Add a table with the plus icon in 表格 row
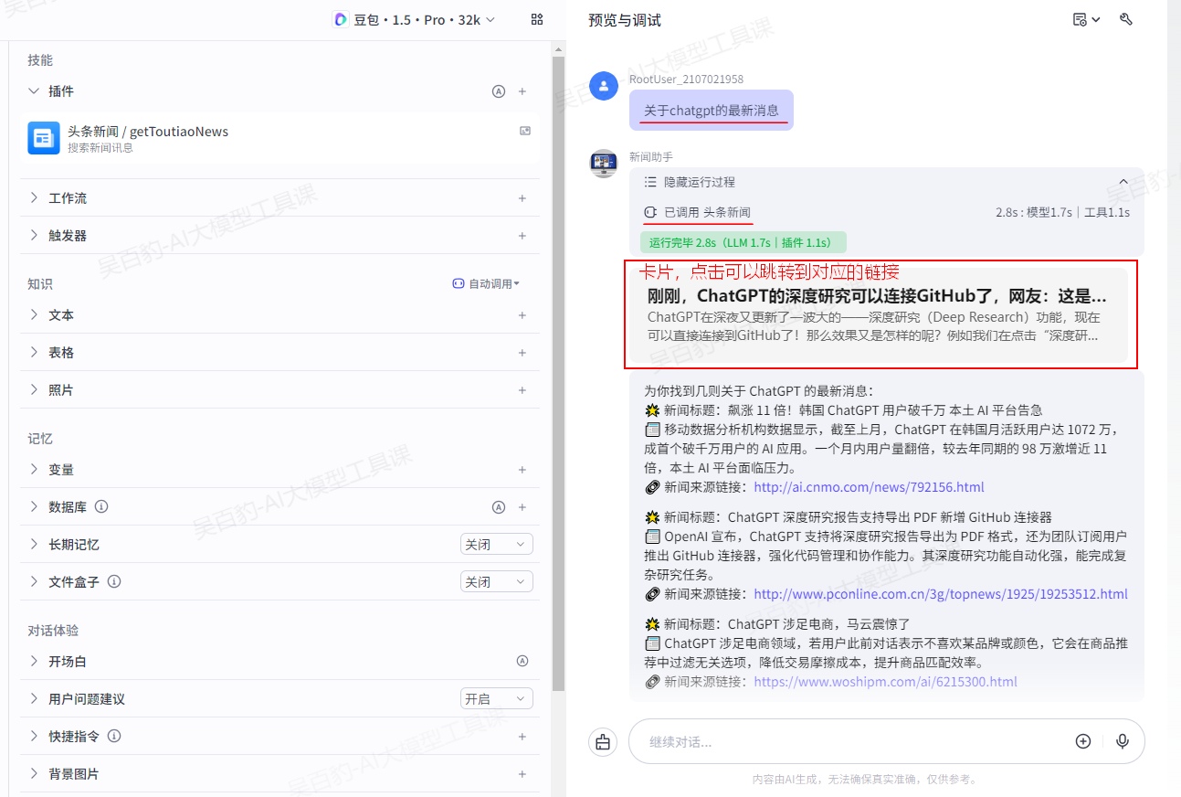Image resolution: width=1181 pixels, height=797 pixels. point(522,353)
